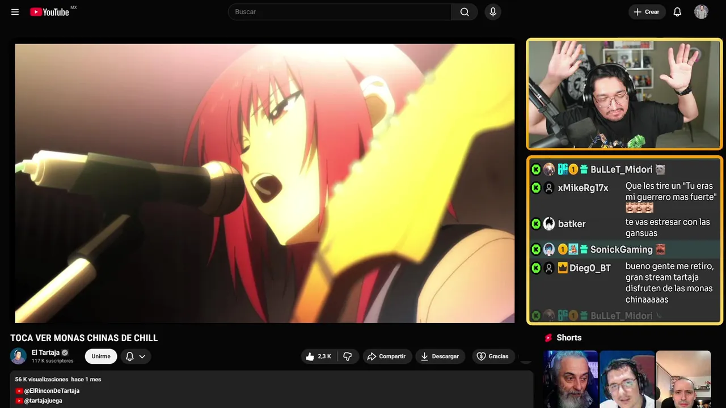Image resolution: width=726 pixels, height=408 pixels.
Task: Open notifications bell in top bar
Action: pyautogui.click(x=677, y=12)
